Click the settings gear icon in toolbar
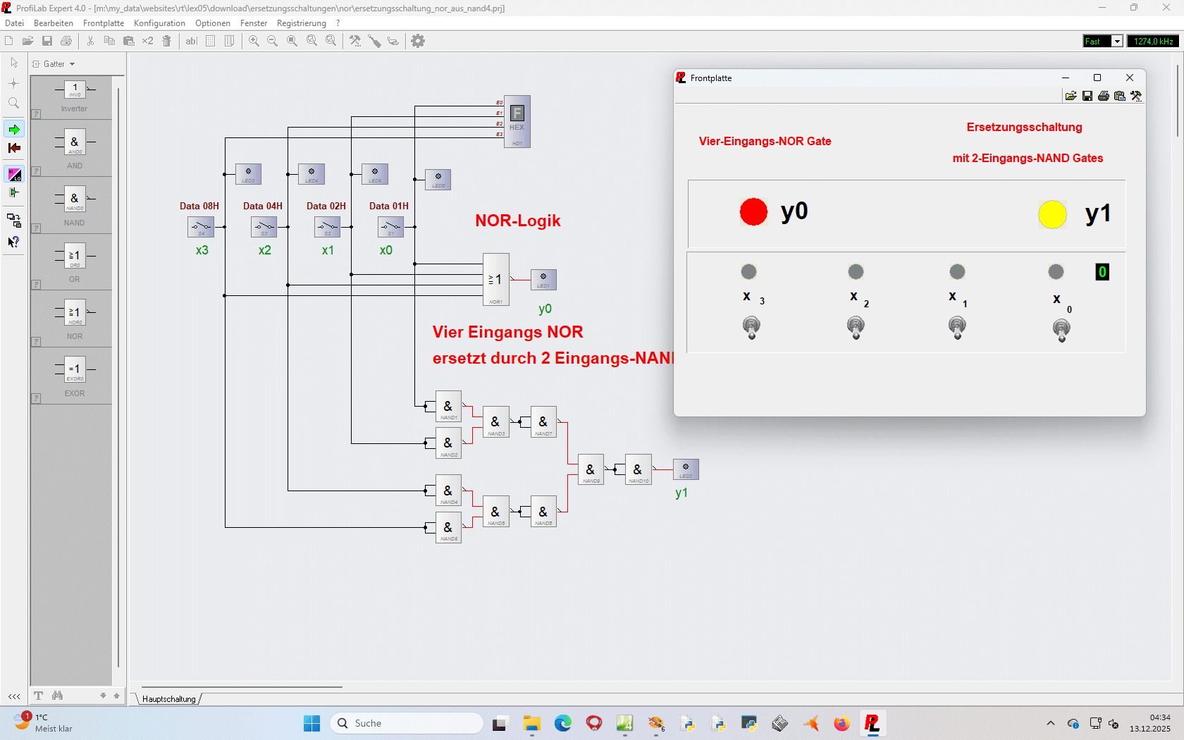Image resolution: width=1184 pixels, height=740 pixels. coord(418,41)
